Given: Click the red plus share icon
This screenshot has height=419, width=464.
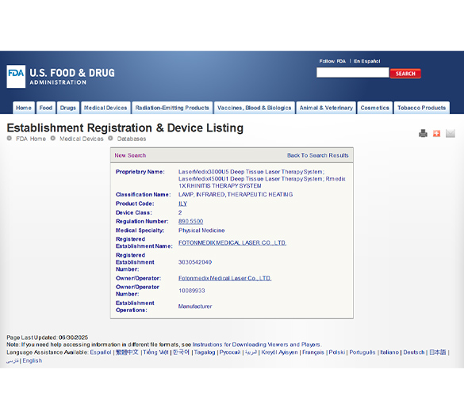Looking at the screenshot, I should point(436,134).
